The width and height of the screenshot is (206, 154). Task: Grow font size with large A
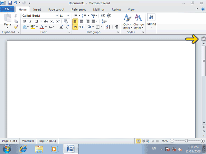(61, 27)
